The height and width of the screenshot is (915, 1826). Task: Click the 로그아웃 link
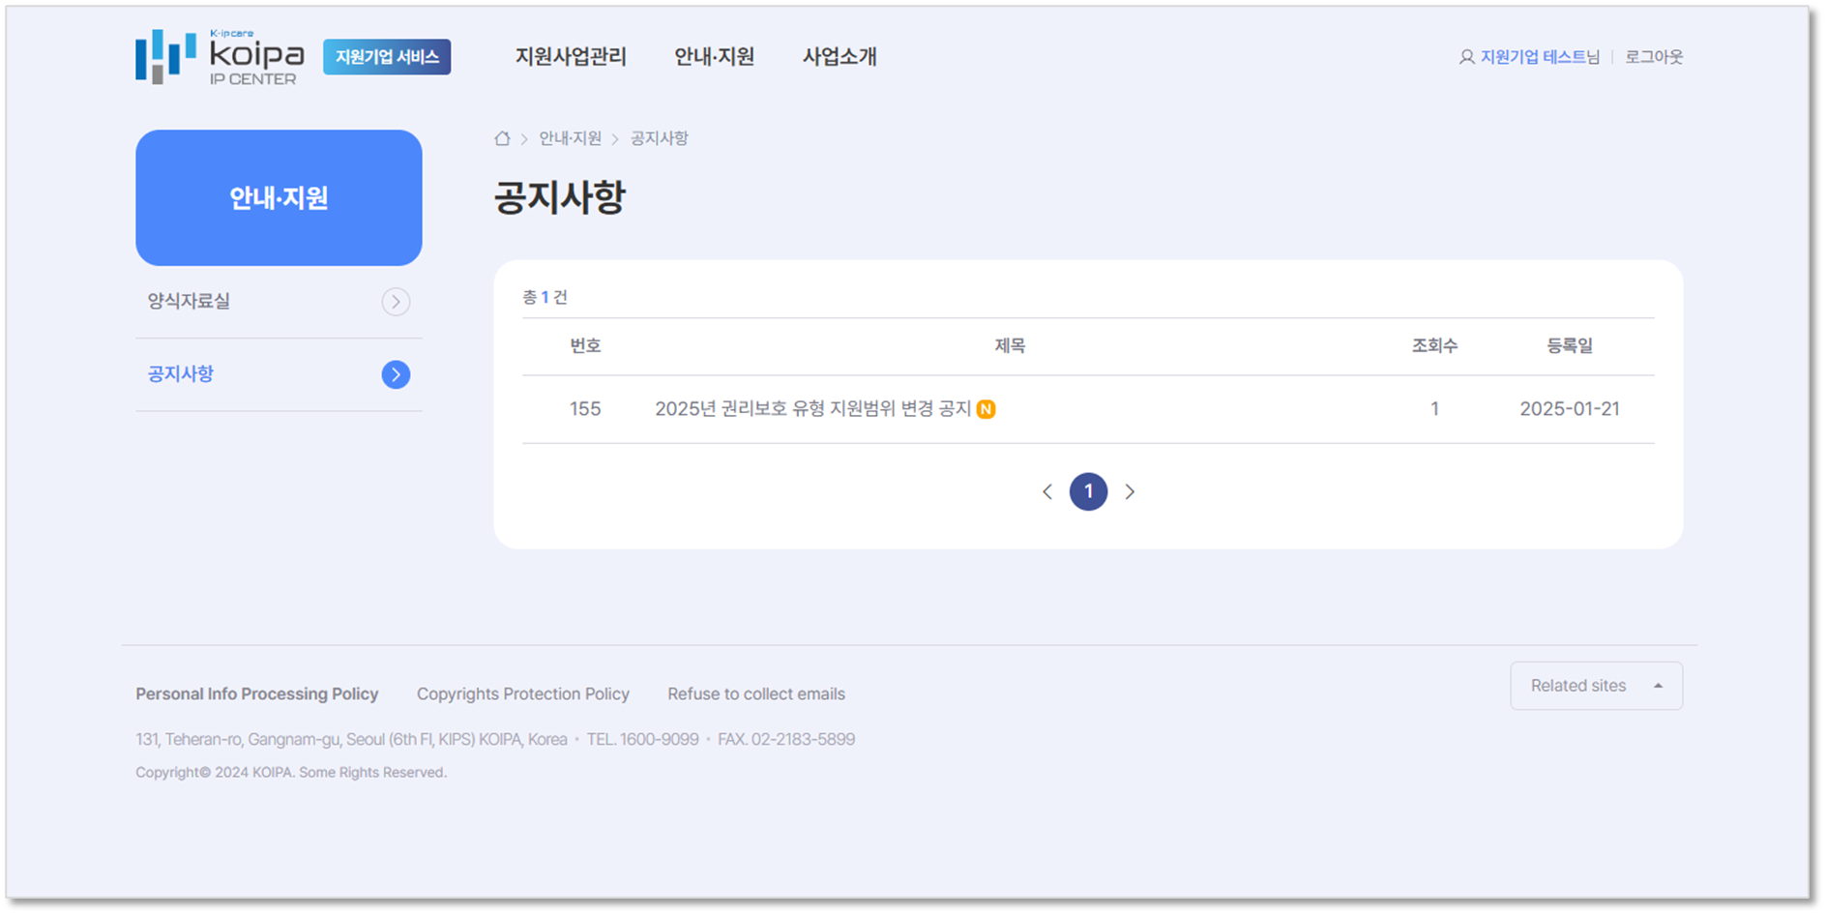1654,57
